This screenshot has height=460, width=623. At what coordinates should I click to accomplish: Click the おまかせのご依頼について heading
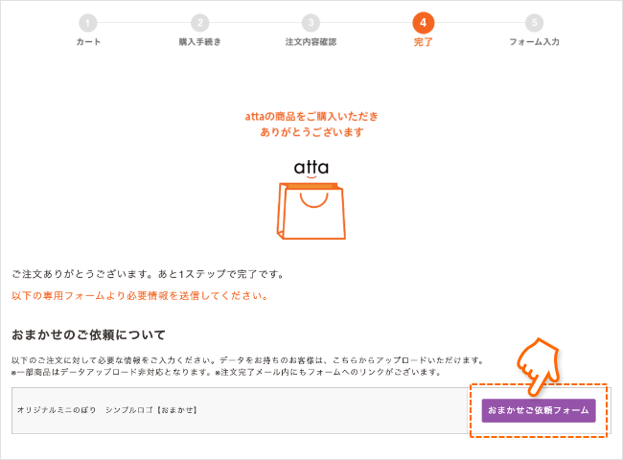click(x=88, y=334)
